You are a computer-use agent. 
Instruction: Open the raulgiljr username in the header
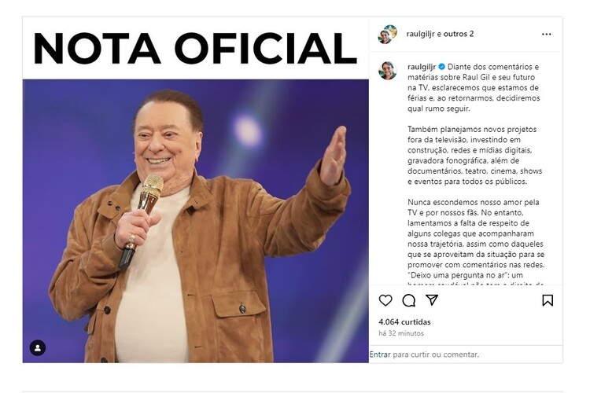point(421,34)
